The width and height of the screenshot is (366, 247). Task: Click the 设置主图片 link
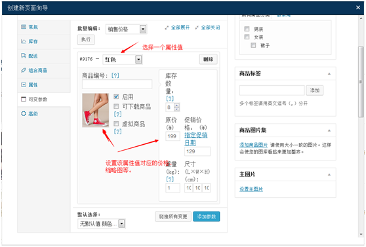click(251, 189)
